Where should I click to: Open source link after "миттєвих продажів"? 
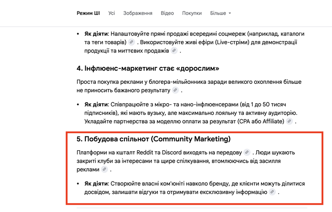point(174,51)
